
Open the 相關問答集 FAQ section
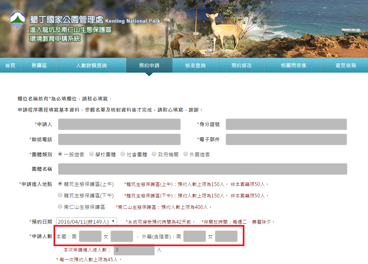[x=293, y=65]
